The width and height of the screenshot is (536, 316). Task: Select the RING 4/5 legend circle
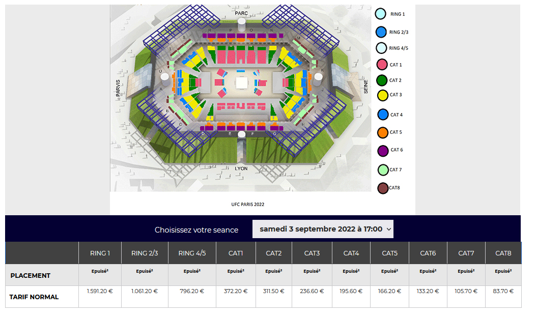click(x=381, y=48)
